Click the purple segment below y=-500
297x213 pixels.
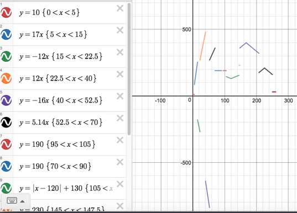[x=207, y=194]
